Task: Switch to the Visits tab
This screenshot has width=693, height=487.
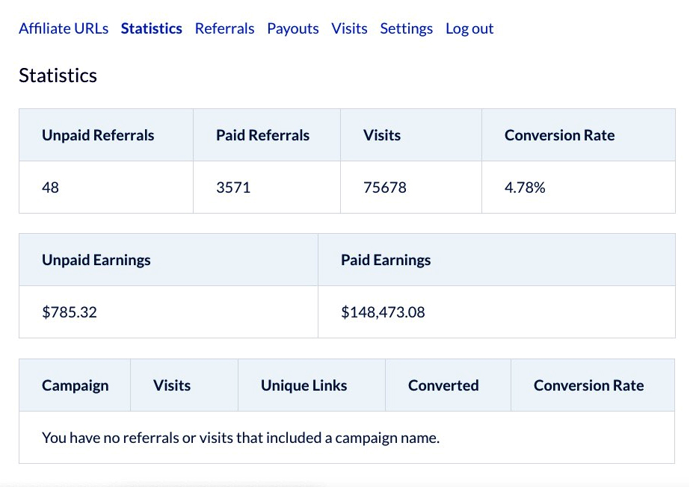Action: click(x=349, y=28)
